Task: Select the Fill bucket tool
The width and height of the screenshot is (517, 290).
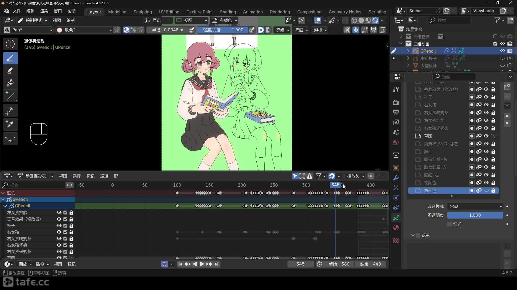Action: pos(10,83)
